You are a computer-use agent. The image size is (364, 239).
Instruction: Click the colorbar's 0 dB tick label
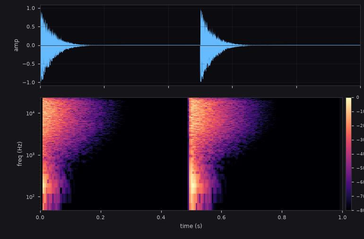click(357, 97)
